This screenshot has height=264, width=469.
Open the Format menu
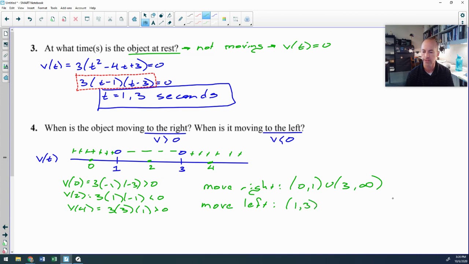tap(42, 8)
